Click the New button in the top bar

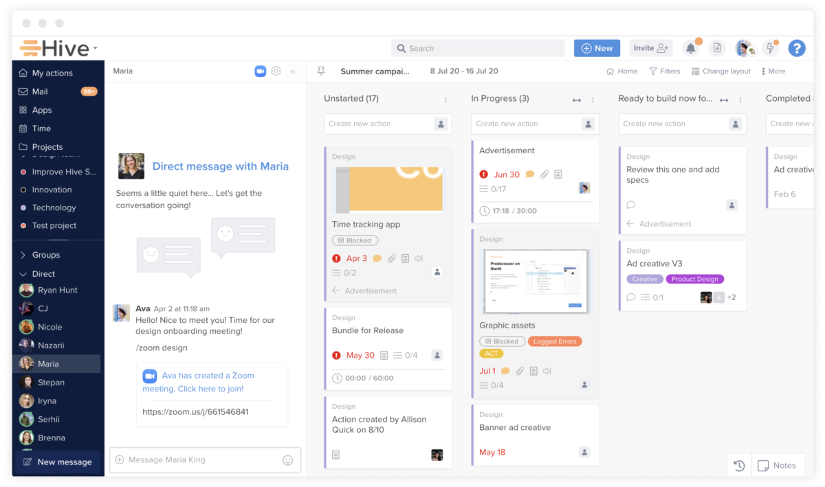[x=597, y=48]
